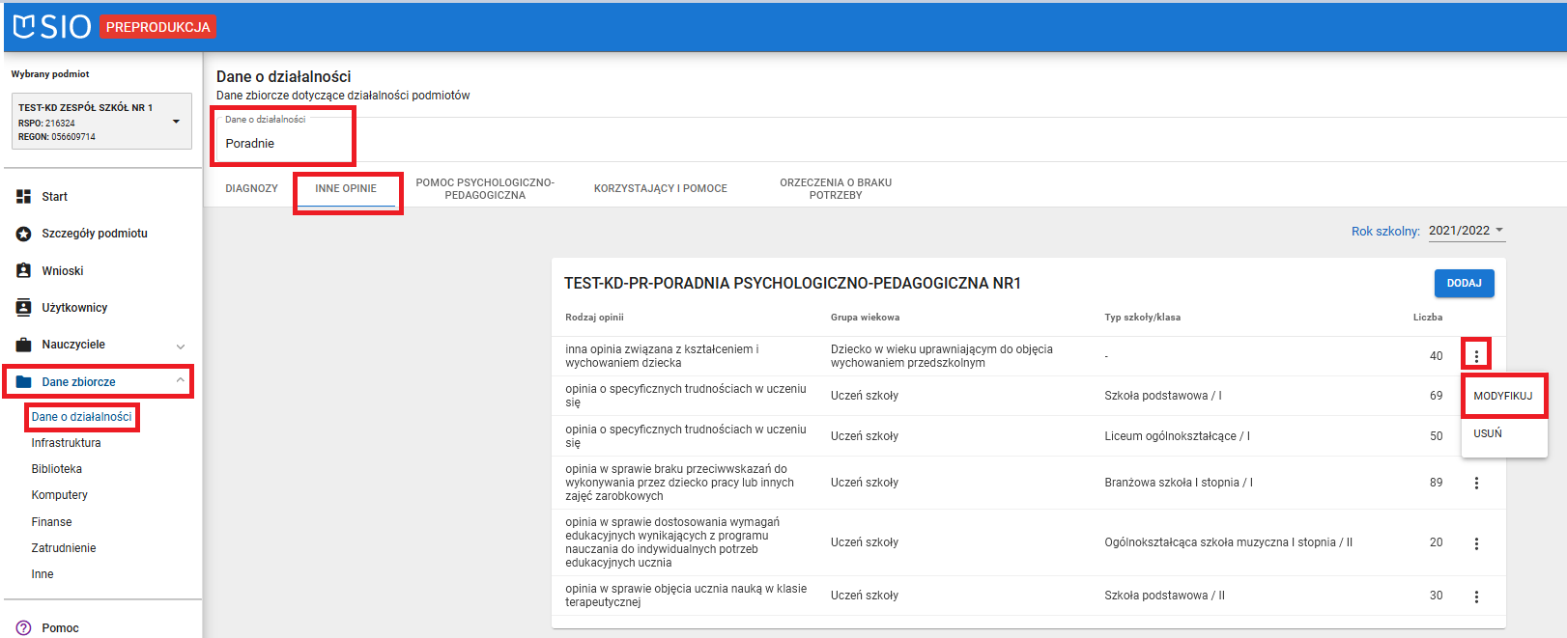Screen dimensions: 1567x638
Task: Click the poradnia title TEST-KD-PR-PORADNIA PSYCHOLOGICZNO-PEDAGOGICZNA NR1
Action: click(x=792, y=283)
